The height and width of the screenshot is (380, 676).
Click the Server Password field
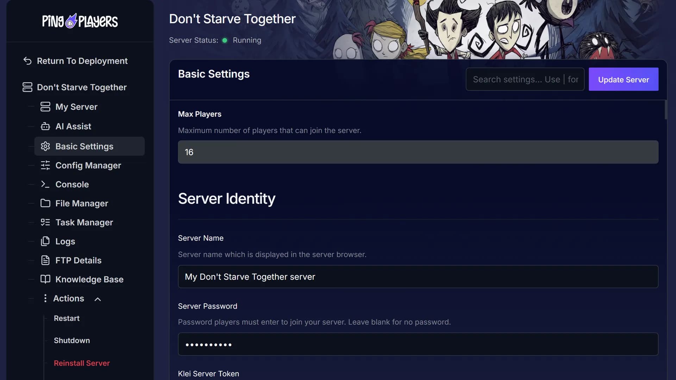(x=418, y=344)
